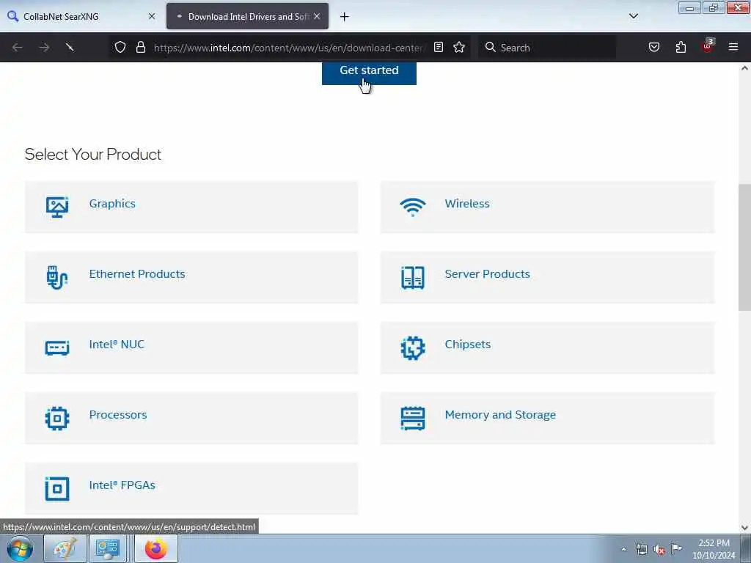The image size is (751, 563).
Task: Open the Action Center flag icon
Action: pyautogui.click(x=676, y=549)
